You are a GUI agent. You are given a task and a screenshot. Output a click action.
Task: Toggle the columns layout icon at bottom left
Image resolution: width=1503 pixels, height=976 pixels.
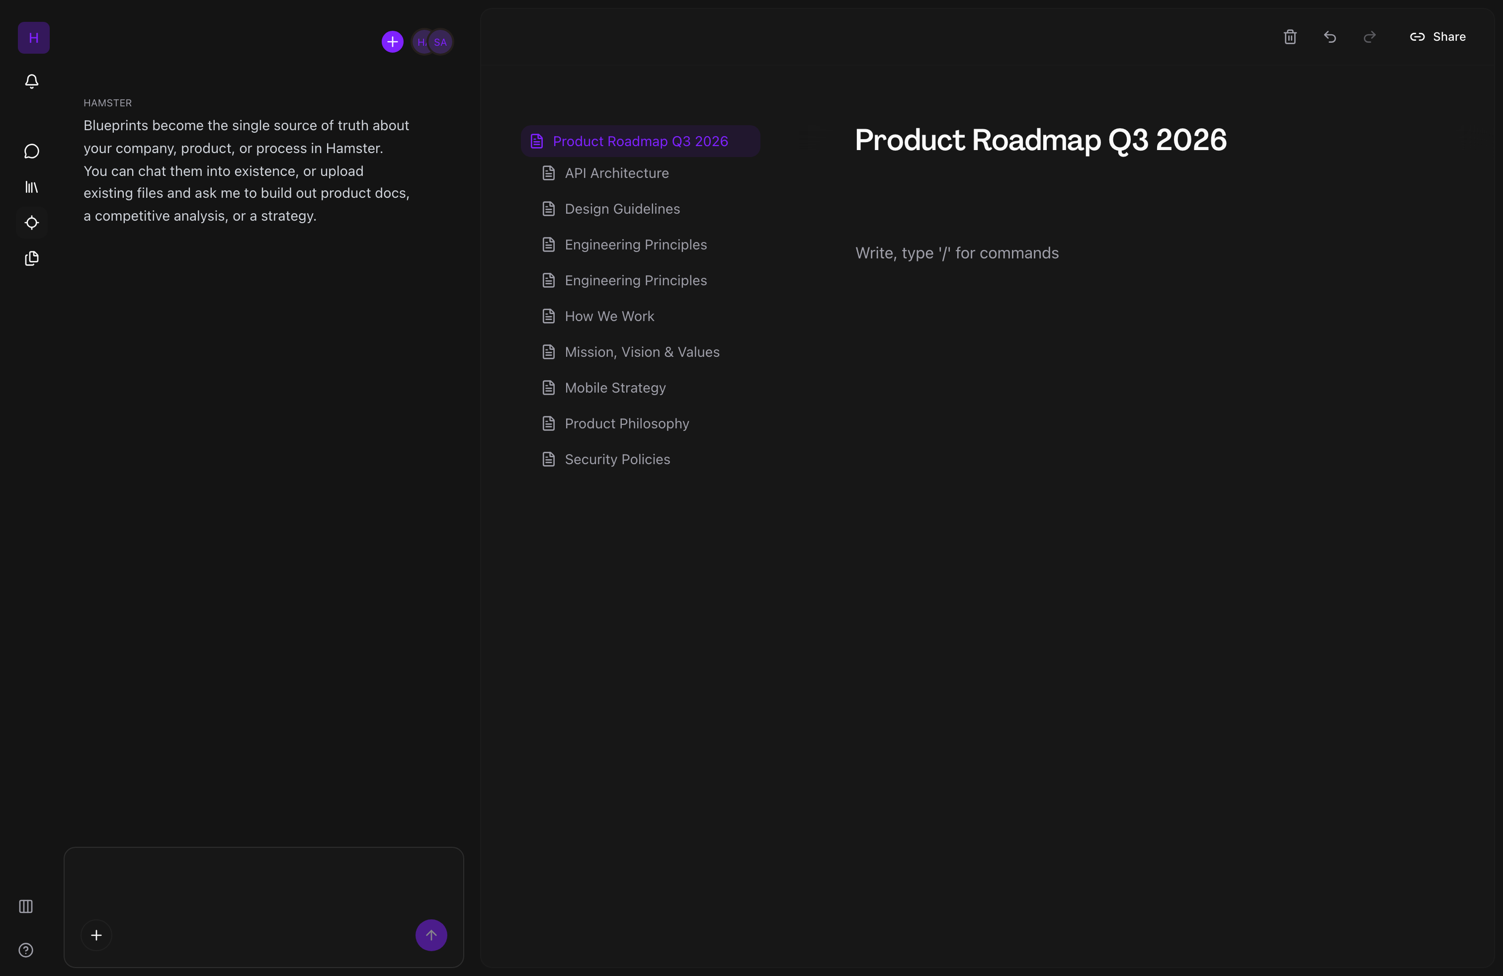click(25, 906)
